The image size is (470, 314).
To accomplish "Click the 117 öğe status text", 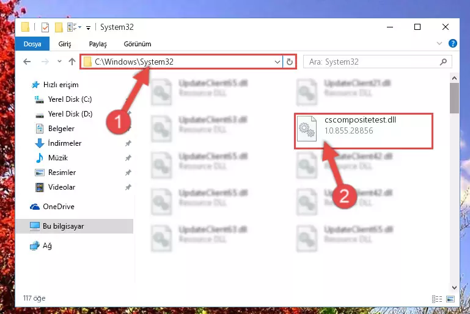I will point(34,298).
